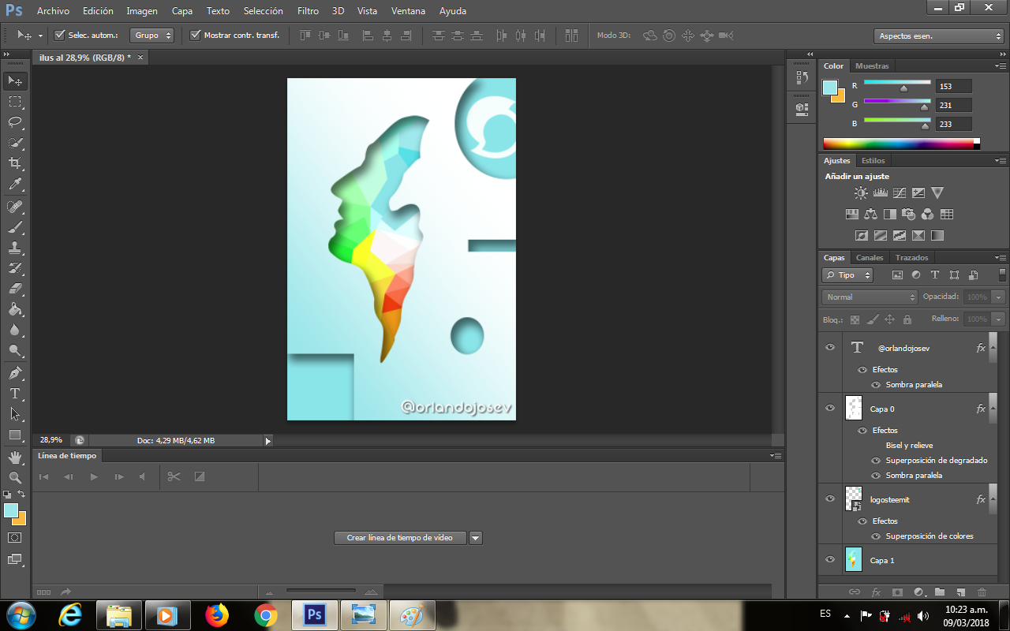Select the Hand tool
The height and width of the screenshot is (631, 1010).
(x=15, y=457)
